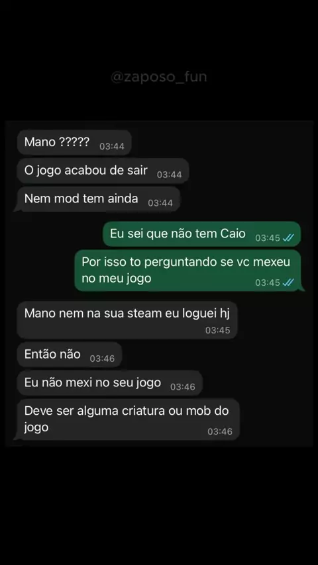Tap the 03:45 timestamp on the steam message
The width and height of the screenshot is (318, 565).
218,330
